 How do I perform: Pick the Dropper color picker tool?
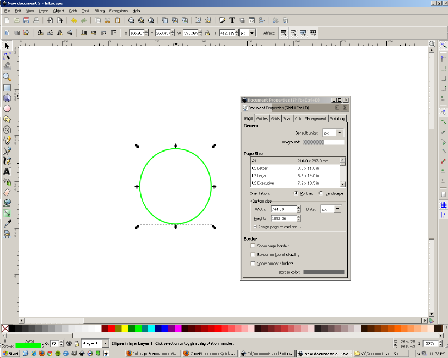(x=7, y=224)
